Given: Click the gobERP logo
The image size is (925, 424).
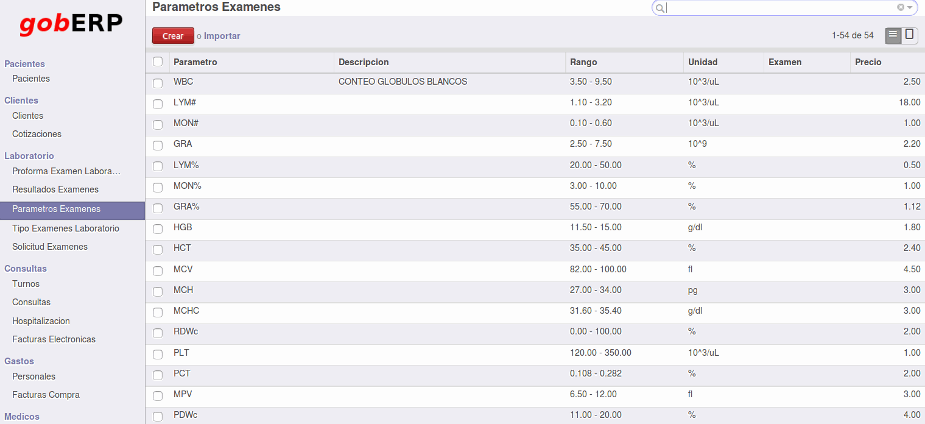Looking at the screenshot, I should [x=71, y=24].
